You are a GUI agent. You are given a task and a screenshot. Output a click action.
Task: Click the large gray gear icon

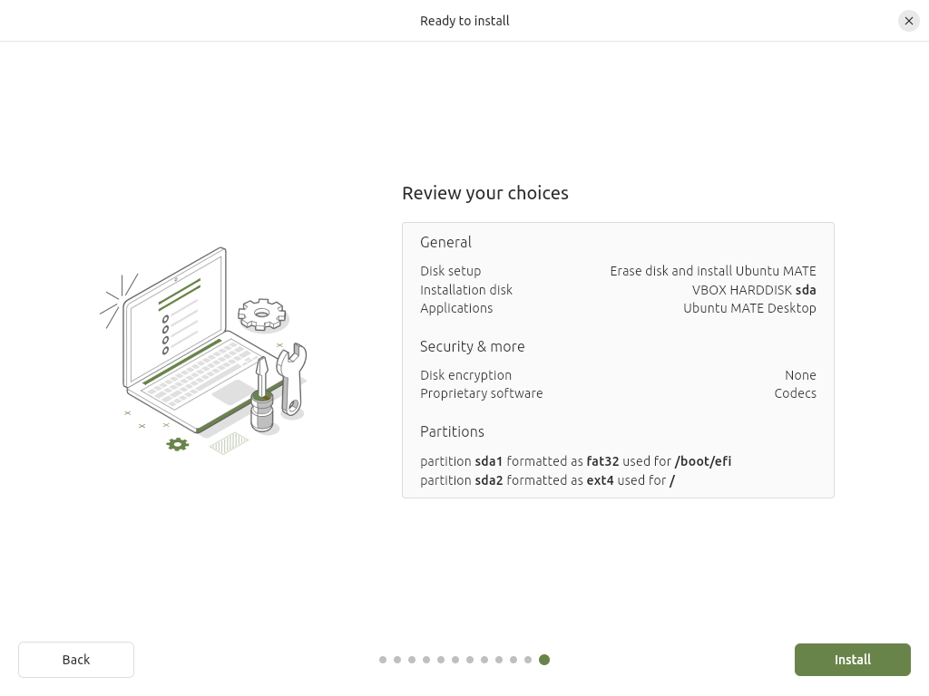click(x=262, y=315)
